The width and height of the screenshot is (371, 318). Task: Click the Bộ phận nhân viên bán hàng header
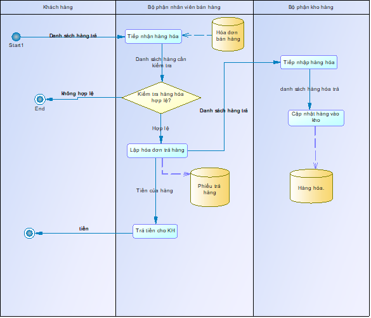tap(185, 7)
